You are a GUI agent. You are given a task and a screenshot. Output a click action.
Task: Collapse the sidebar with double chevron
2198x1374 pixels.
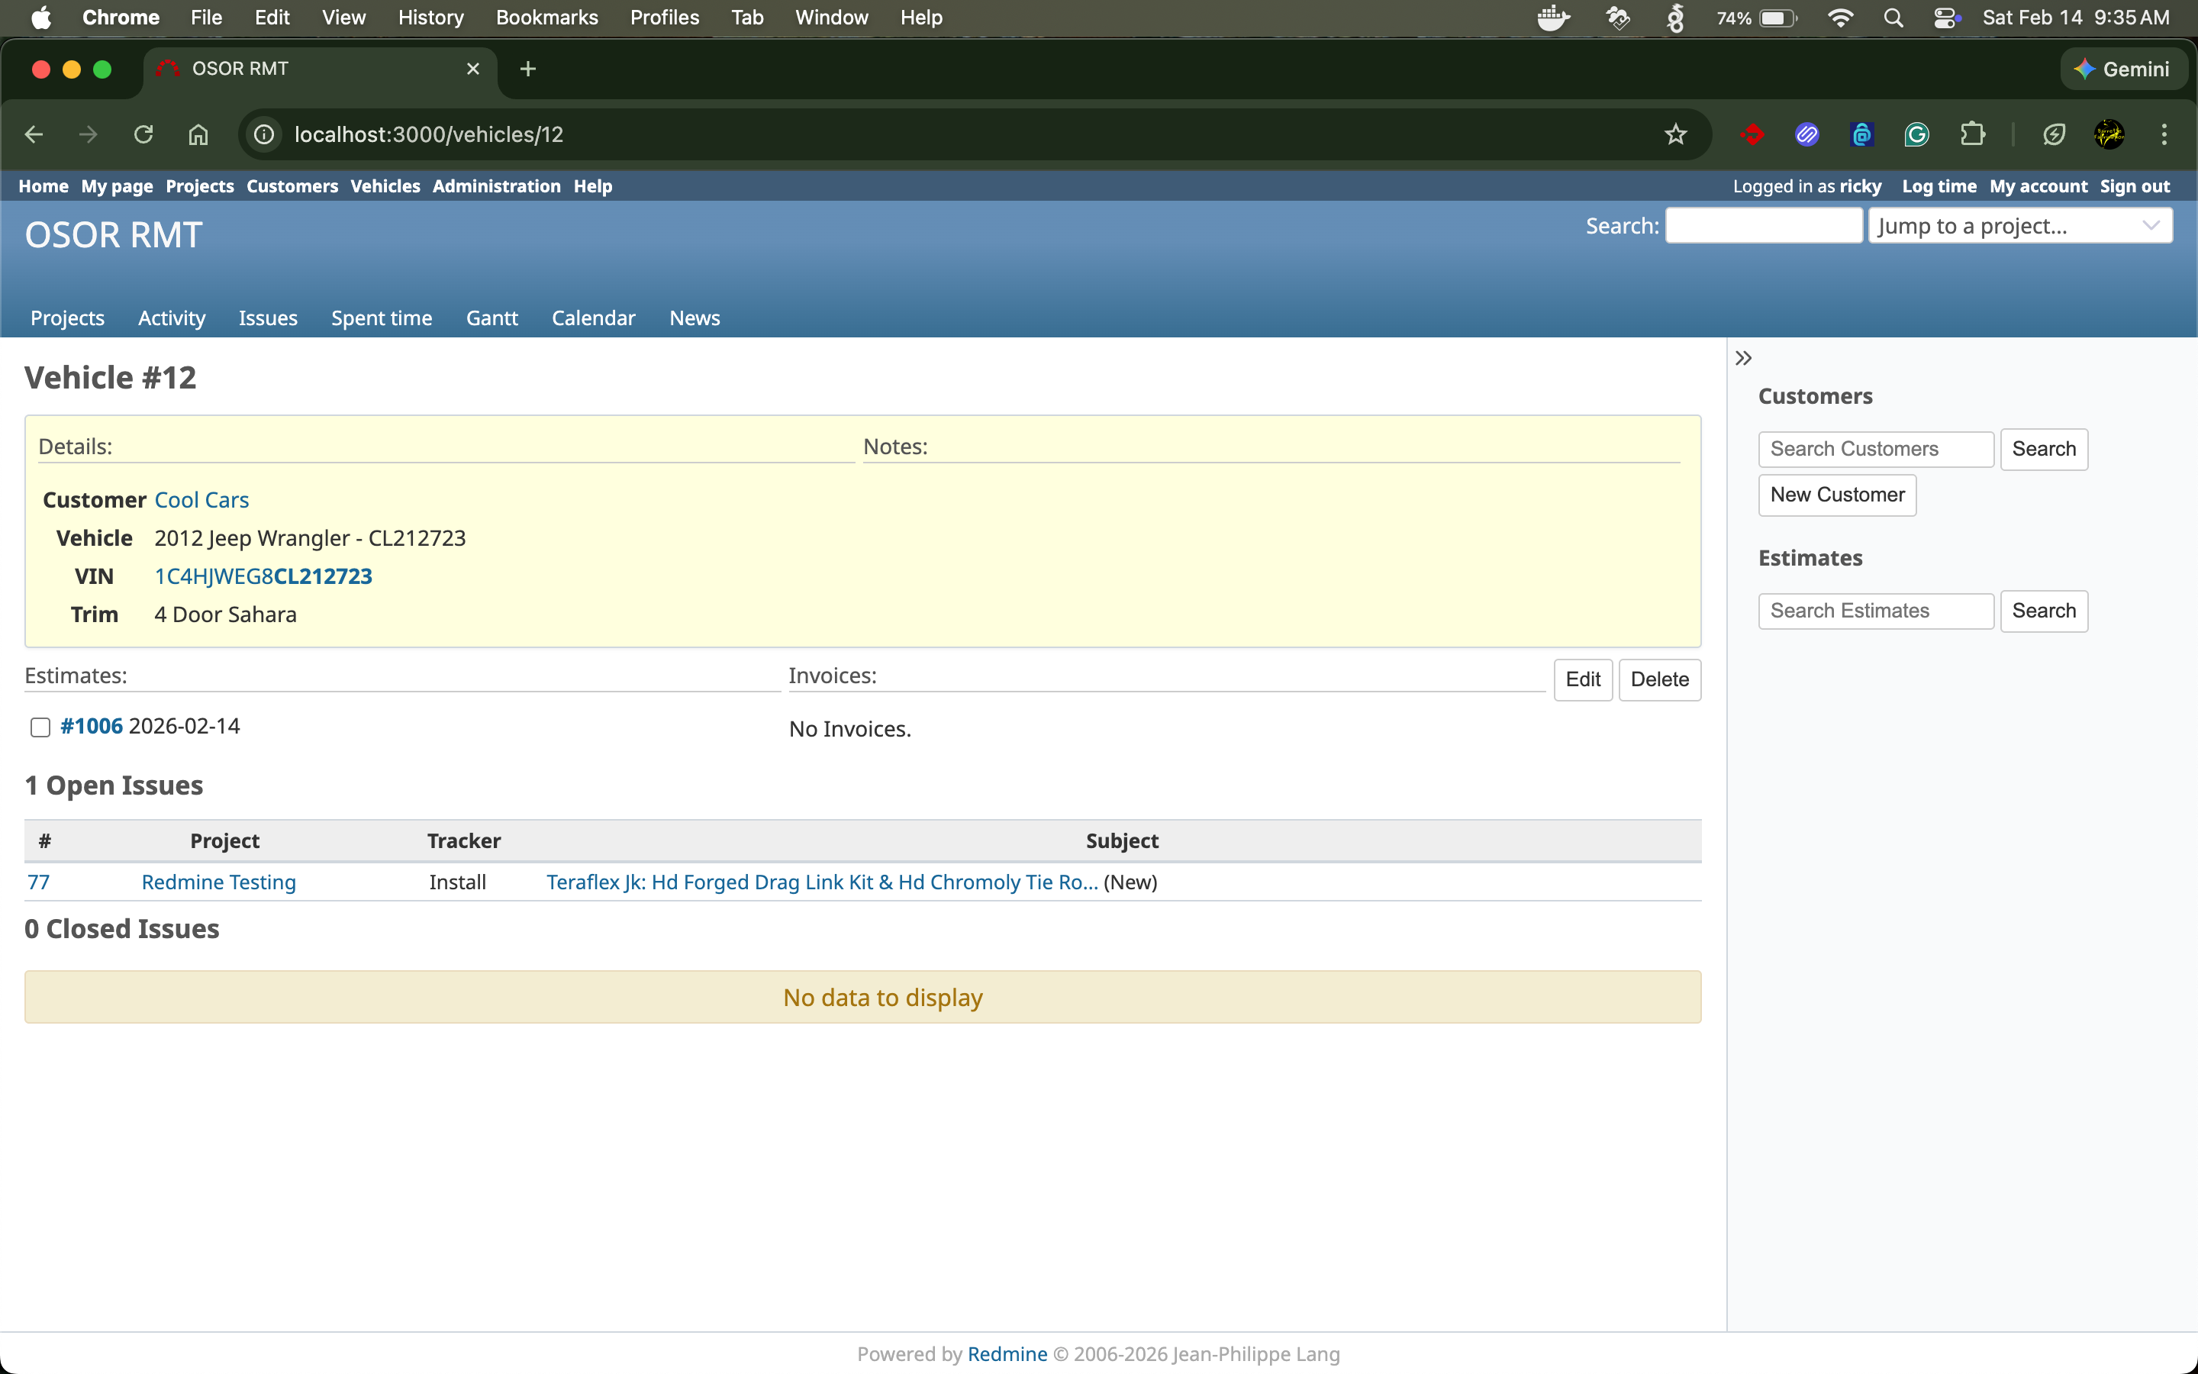1743,358
